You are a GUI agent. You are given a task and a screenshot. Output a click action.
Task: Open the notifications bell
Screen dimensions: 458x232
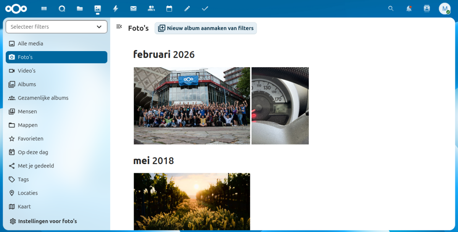pos(409,8)
